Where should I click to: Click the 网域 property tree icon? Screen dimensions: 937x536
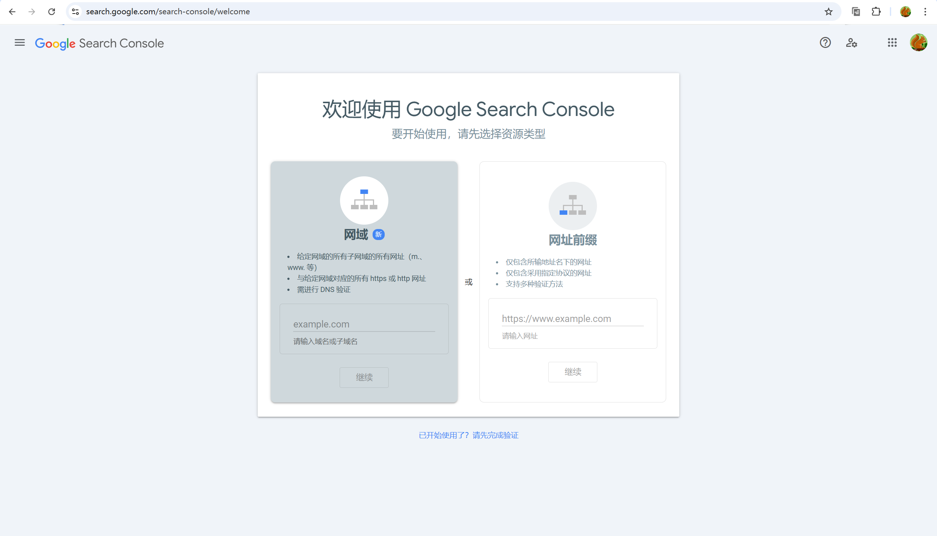[x=364, y=200]
